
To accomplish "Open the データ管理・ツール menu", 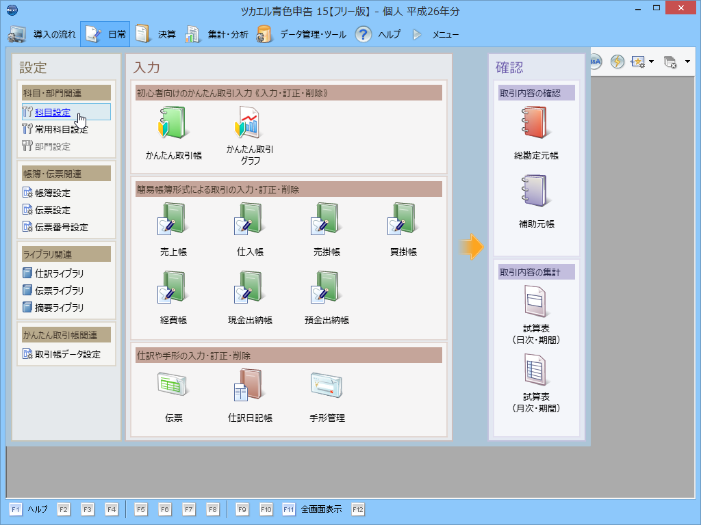I will [x=301, y=34].
